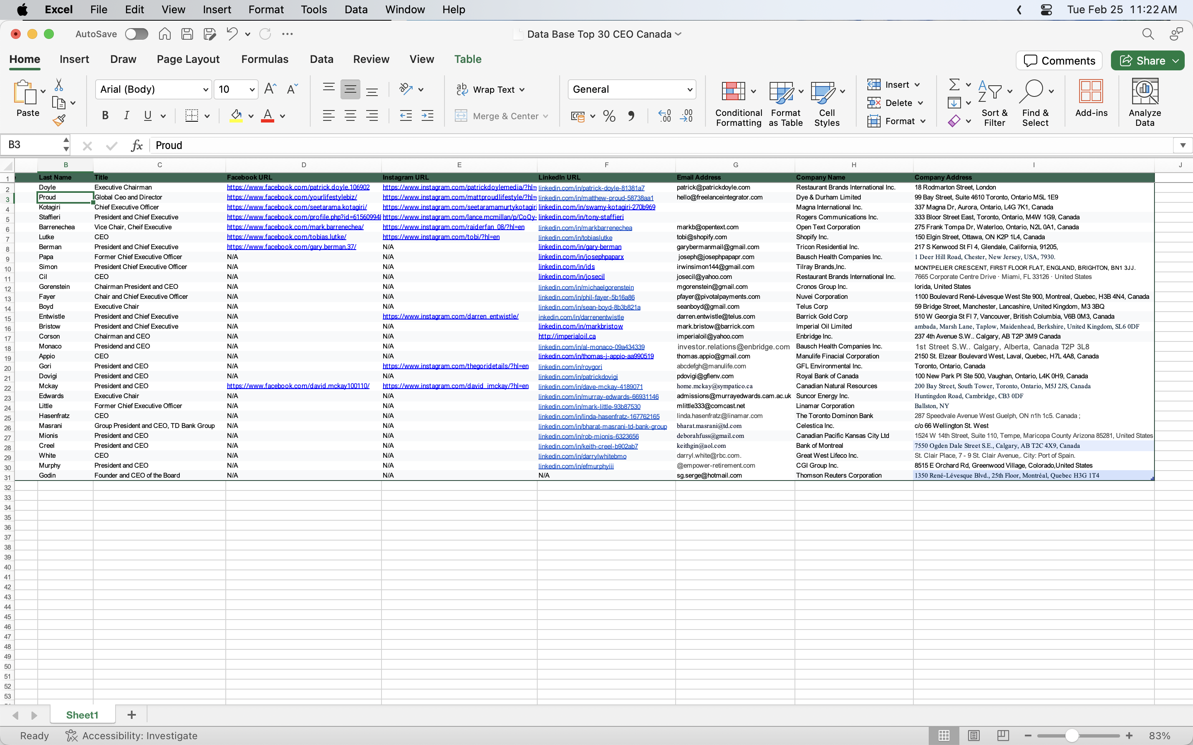Open the Table ribbon tab
Screen dimensions: 1193x745
468,59
